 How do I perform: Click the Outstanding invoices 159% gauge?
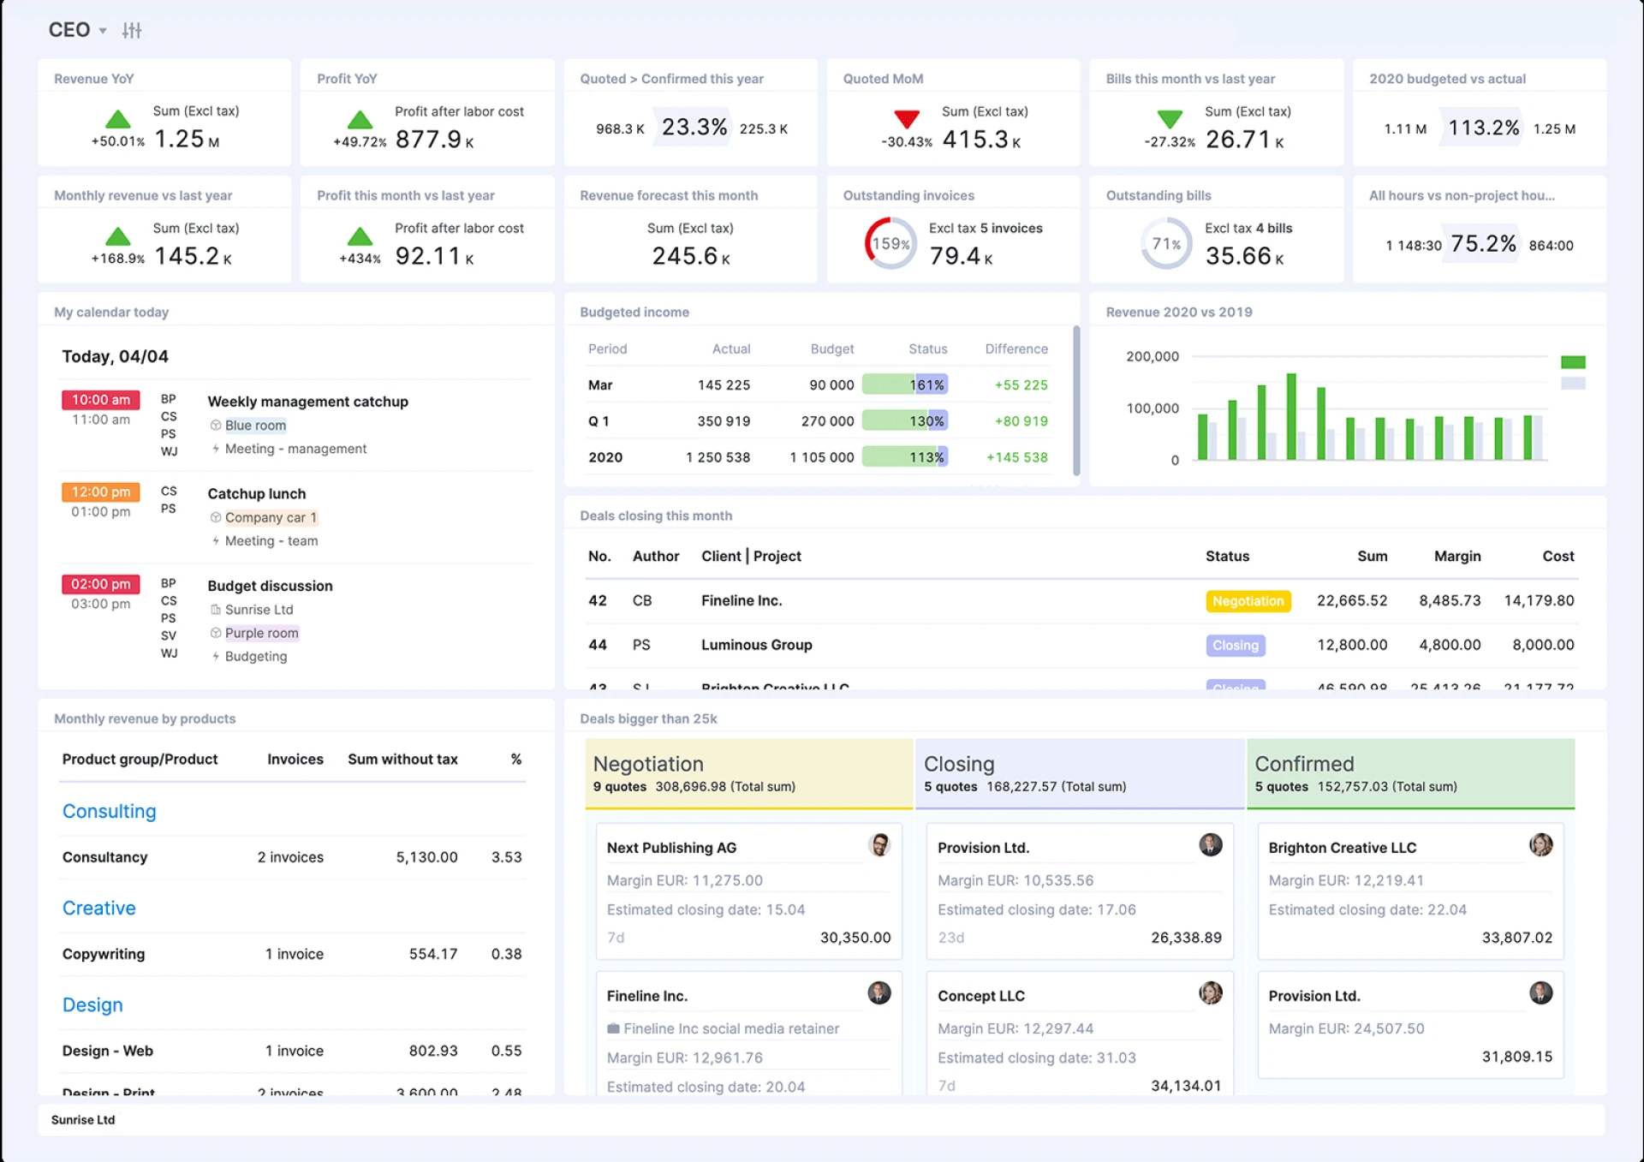click(x=890, y=243)
